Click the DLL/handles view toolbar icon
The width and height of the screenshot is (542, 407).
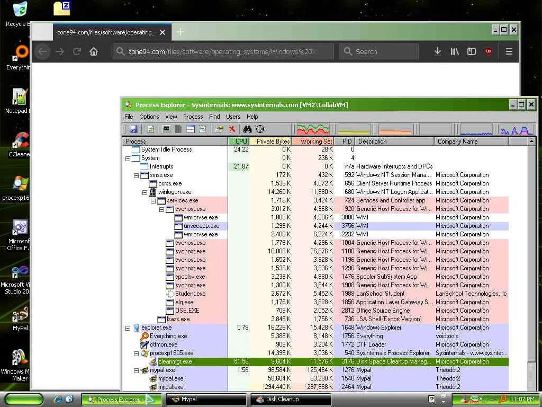click(203, 129)
